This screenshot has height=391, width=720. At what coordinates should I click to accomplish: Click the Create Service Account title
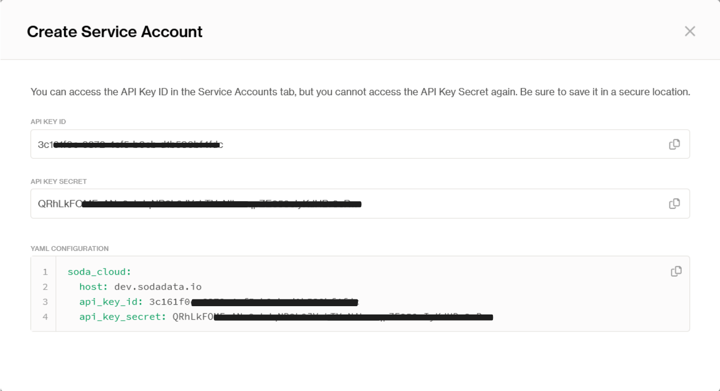pos(114,32)
